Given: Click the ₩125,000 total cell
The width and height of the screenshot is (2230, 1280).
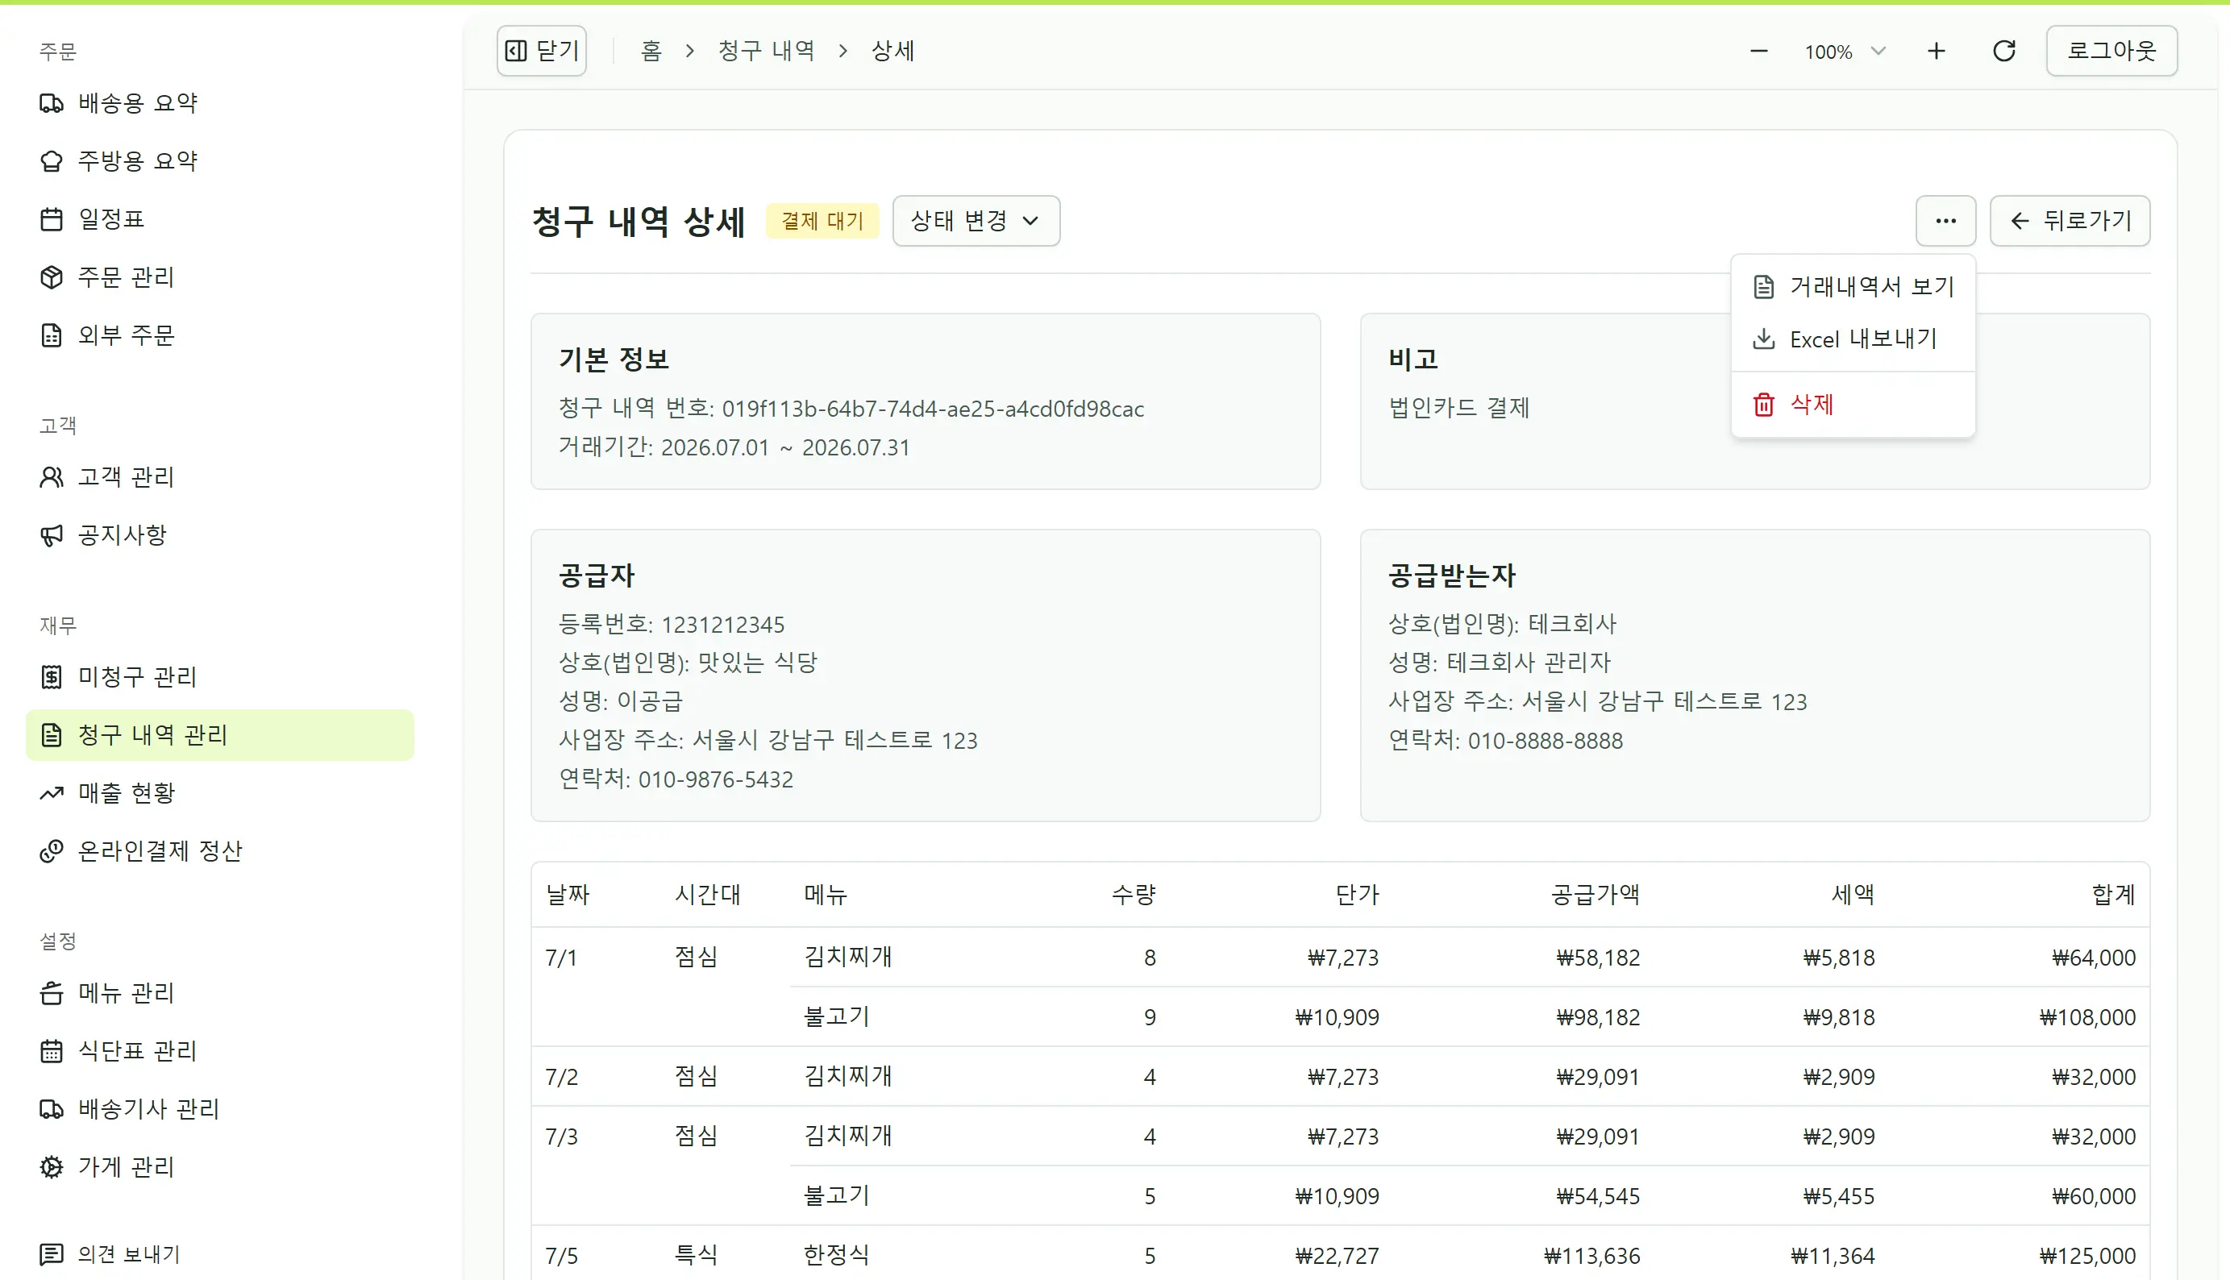Looking at the screenshot, I should tap(2087, 1255).
